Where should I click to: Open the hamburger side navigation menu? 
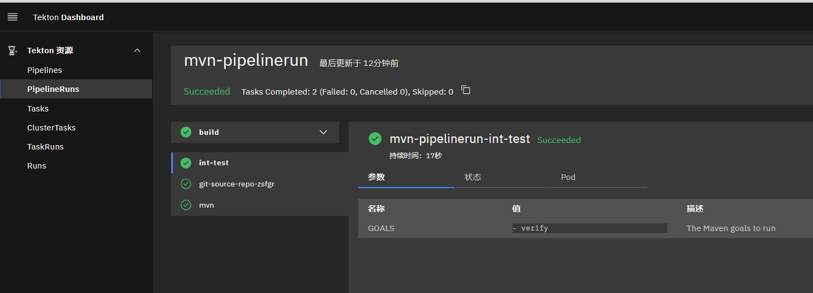coord(13,17)
